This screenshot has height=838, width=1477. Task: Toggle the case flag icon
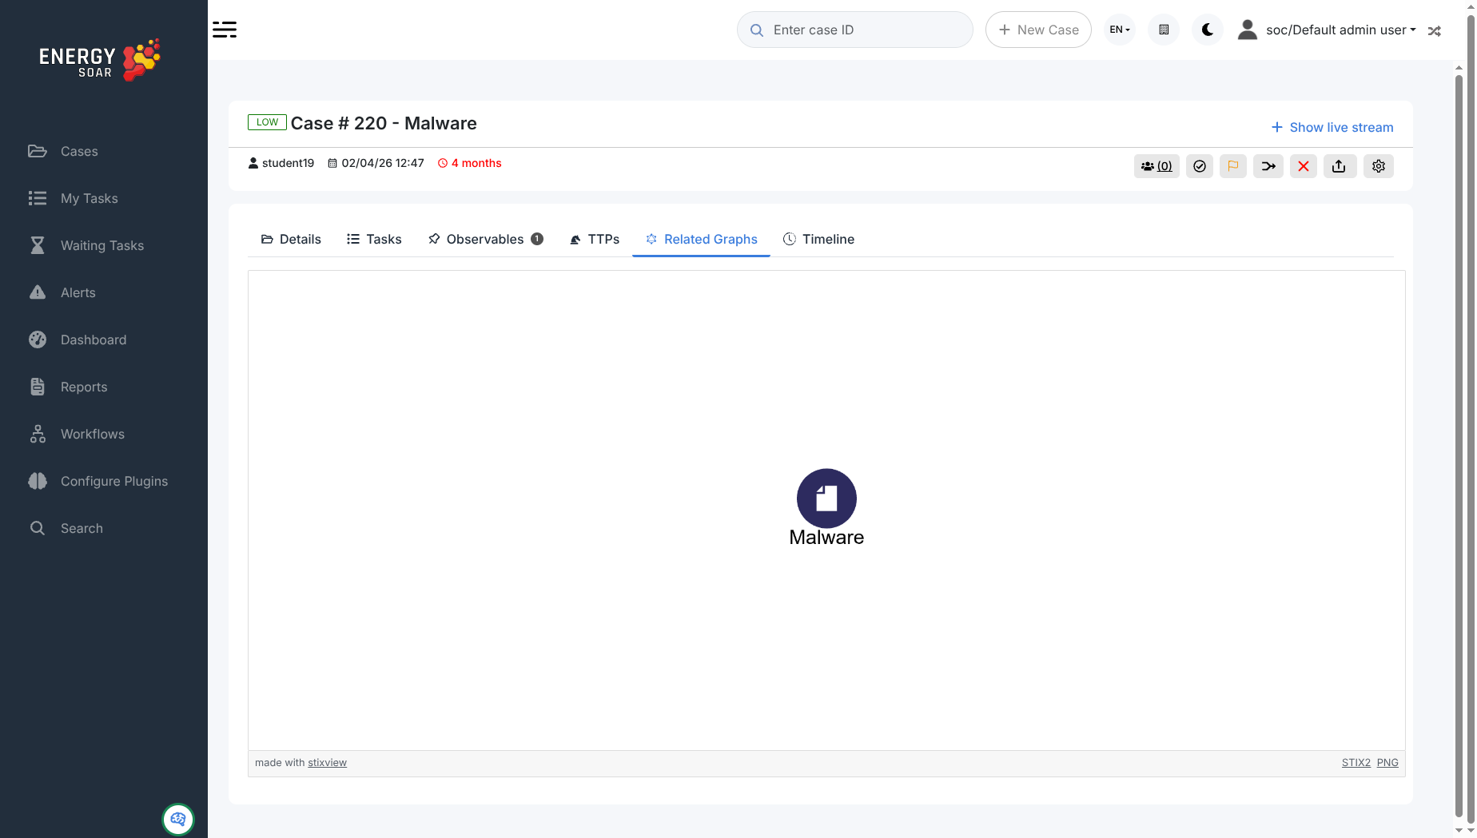coord(1233,166)
